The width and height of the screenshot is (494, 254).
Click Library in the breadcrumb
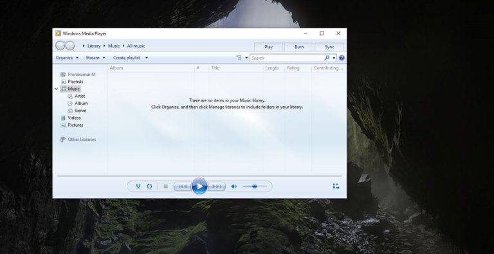[x=94, y=46]
